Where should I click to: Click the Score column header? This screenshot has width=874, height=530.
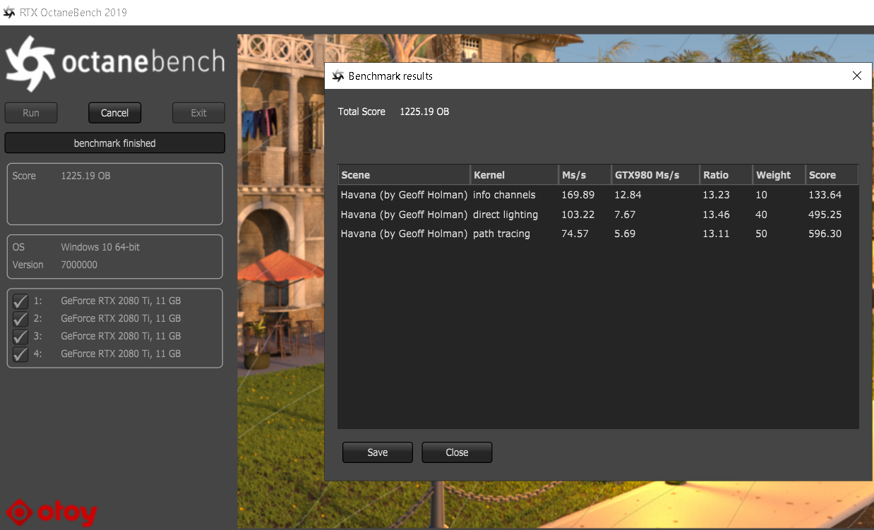click(x=832, y=175)
